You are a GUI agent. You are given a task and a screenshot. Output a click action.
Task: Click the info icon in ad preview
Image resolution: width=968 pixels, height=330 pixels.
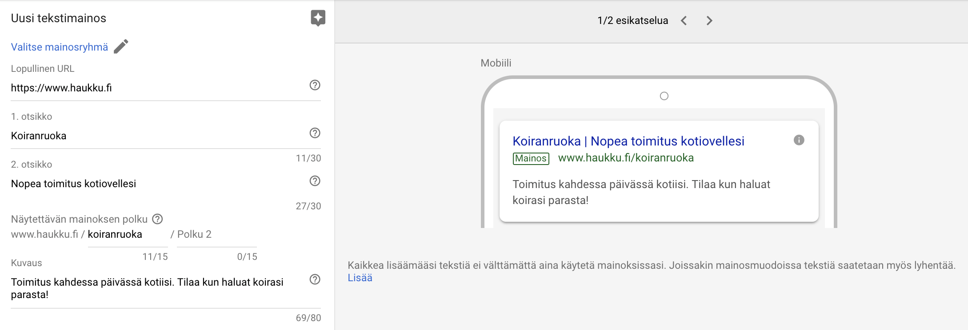(x=799, y=140)
